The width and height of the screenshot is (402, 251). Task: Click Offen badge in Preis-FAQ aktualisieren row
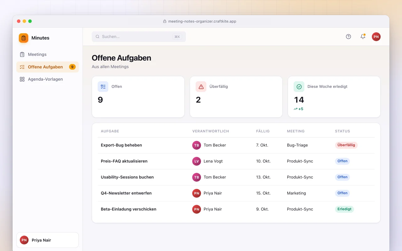tap(342, 161)
